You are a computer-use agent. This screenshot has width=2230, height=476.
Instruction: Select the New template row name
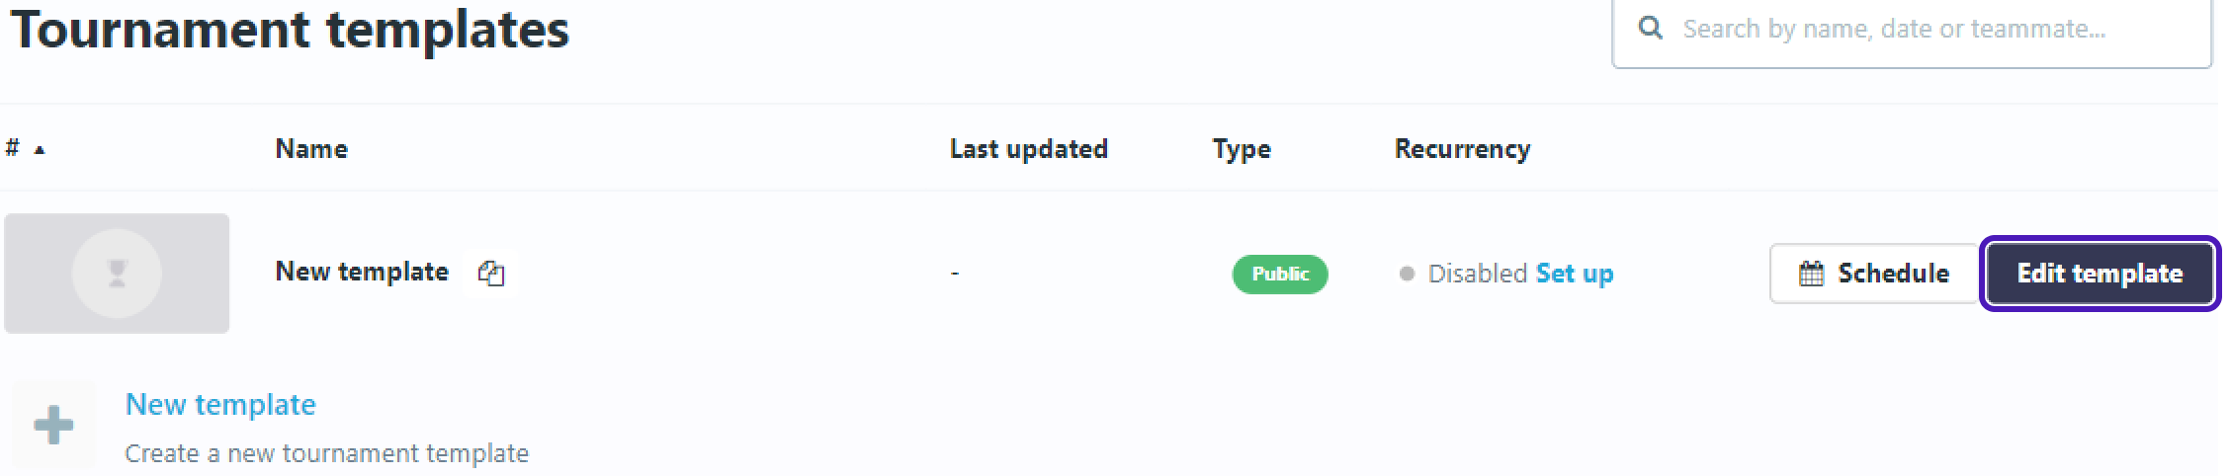click(x=361, y=272)
